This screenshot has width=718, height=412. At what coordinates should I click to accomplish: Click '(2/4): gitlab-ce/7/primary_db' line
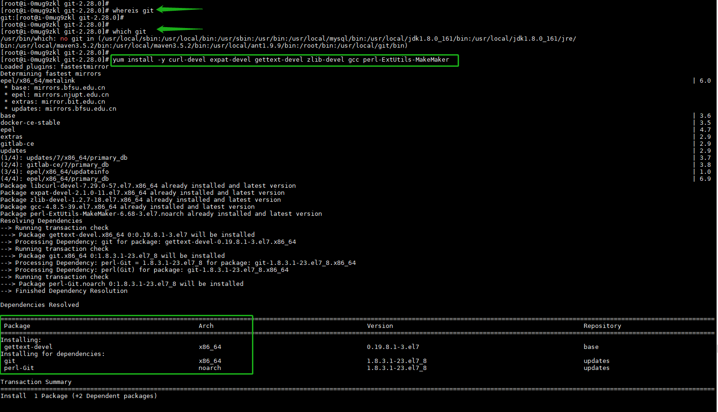pos(55,165)
